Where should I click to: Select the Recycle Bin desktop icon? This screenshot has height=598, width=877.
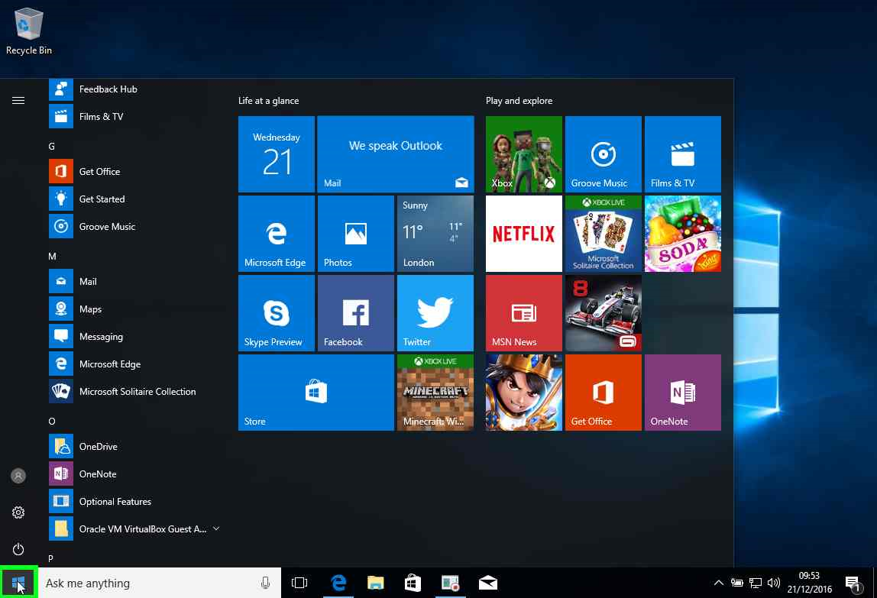(x=28, y=31)
